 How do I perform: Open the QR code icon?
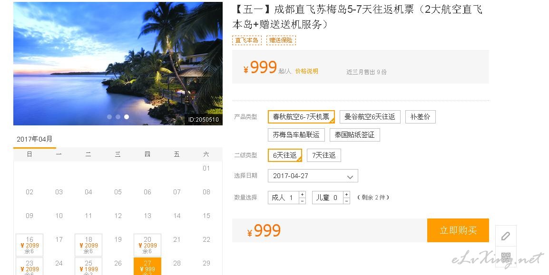pyautogui.click(x=506, y=257)
